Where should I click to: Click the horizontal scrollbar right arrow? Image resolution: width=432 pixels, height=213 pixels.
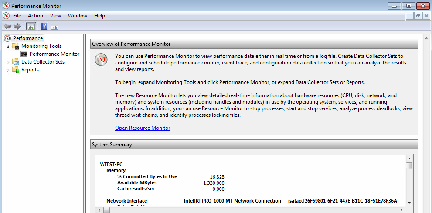(x=402, y=210)
